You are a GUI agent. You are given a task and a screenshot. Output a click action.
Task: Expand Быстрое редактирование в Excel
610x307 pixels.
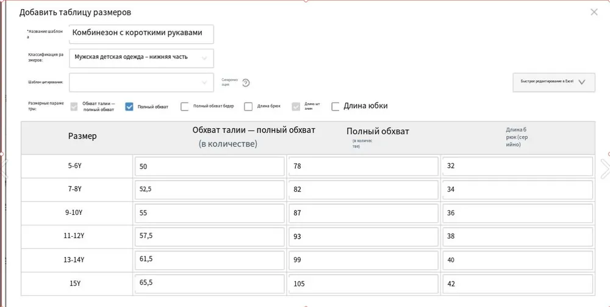coord(554,82)
